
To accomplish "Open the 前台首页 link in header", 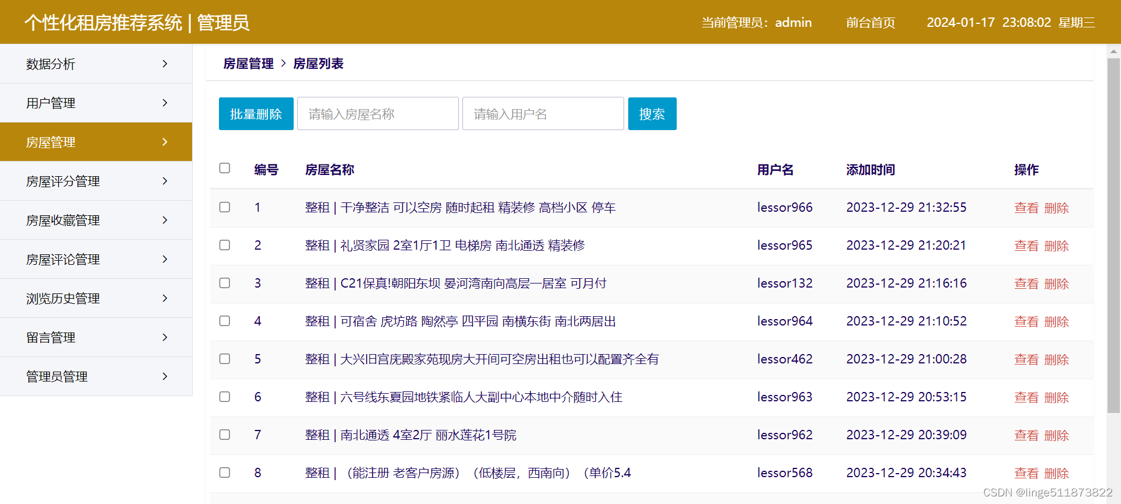I will (x=871, y=23).
